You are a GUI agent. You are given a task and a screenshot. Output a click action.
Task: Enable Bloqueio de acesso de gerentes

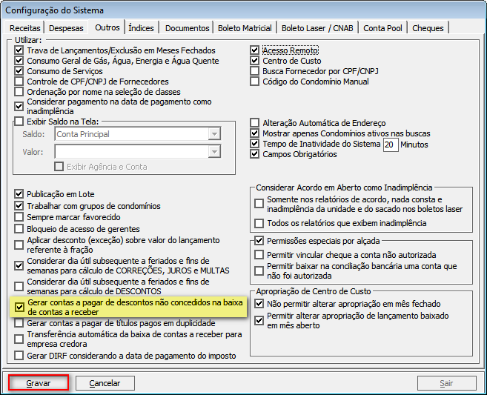(19, 229)
